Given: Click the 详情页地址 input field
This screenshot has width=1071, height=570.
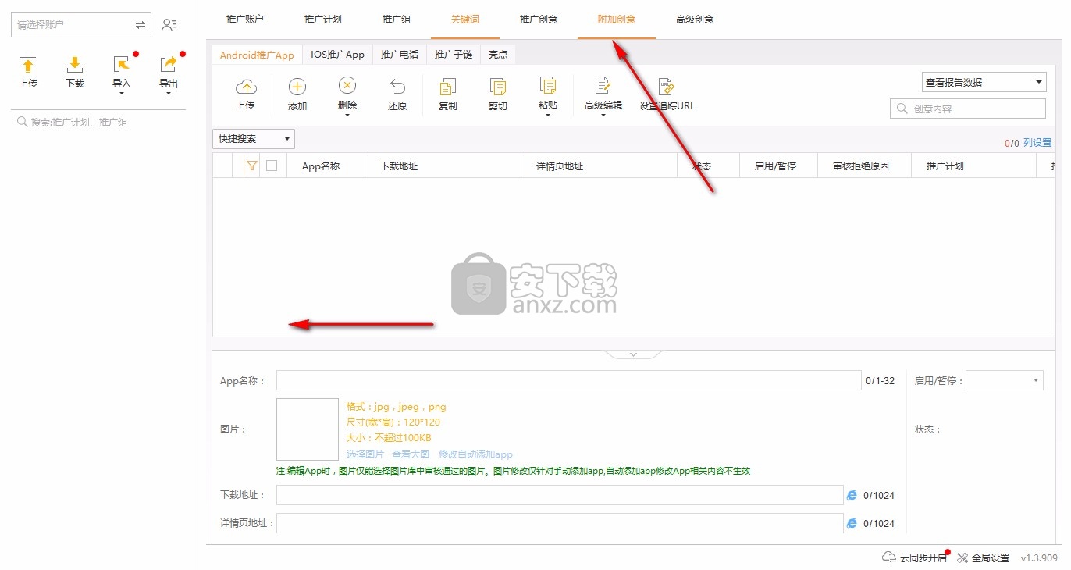Looking at the screenshot, I should click(560, 523).
